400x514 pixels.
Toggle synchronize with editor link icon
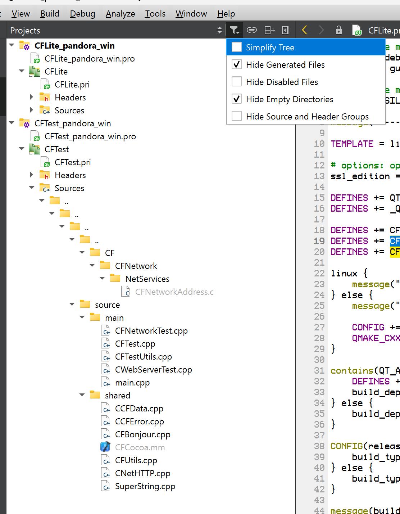pyautogui.click(x=252, y=30)
